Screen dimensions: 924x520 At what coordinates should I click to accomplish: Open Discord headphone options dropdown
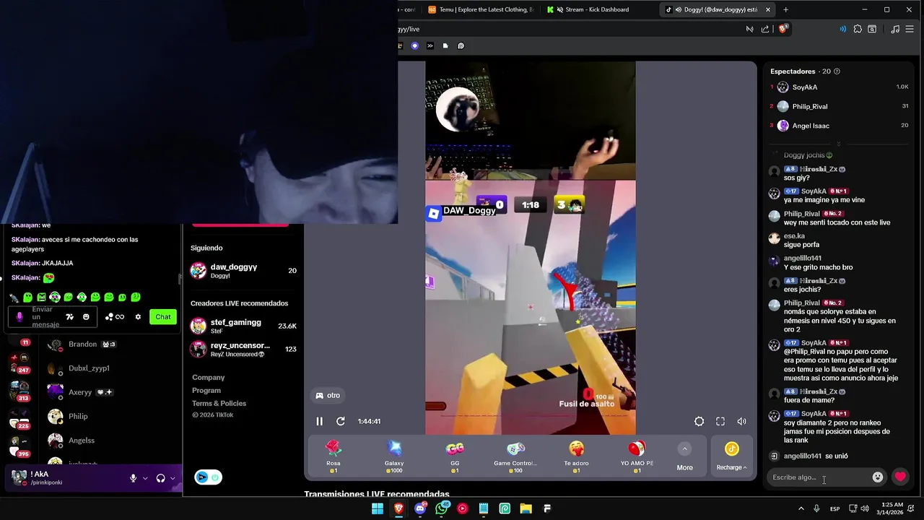point(173,478)
